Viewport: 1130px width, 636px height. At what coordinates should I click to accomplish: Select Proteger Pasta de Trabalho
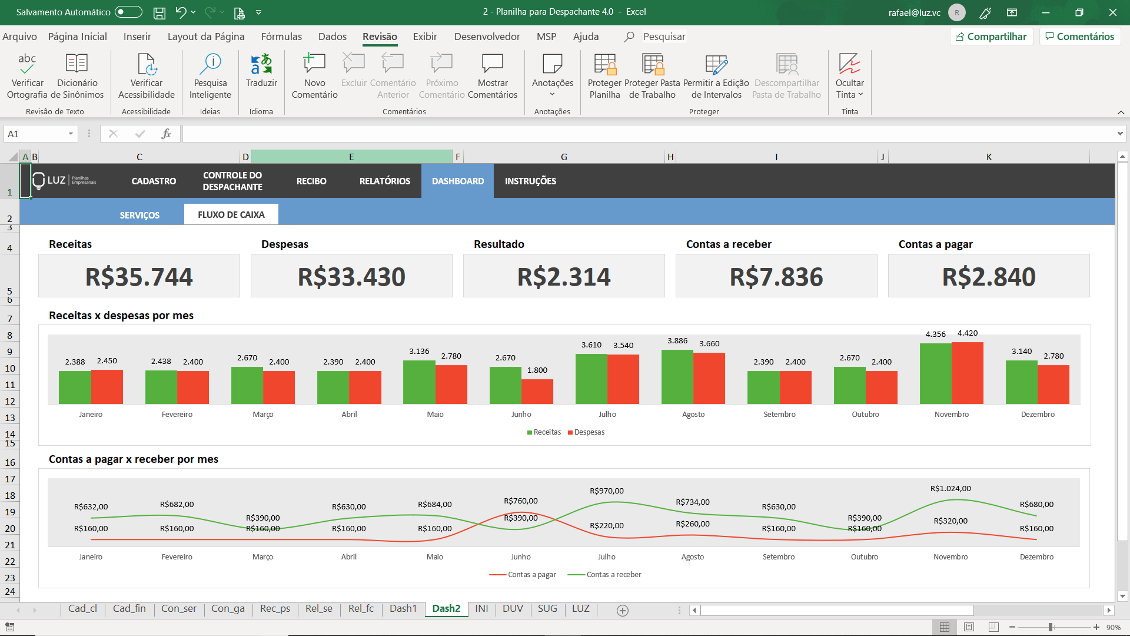(x=652, y=77)
